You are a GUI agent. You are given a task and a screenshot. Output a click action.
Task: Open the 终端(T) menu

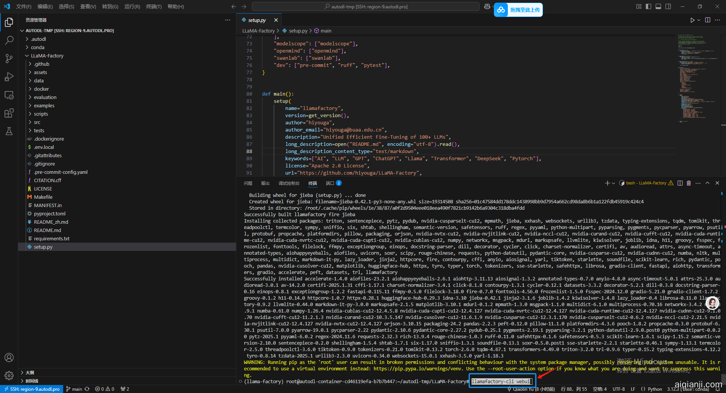click(154, 6)
